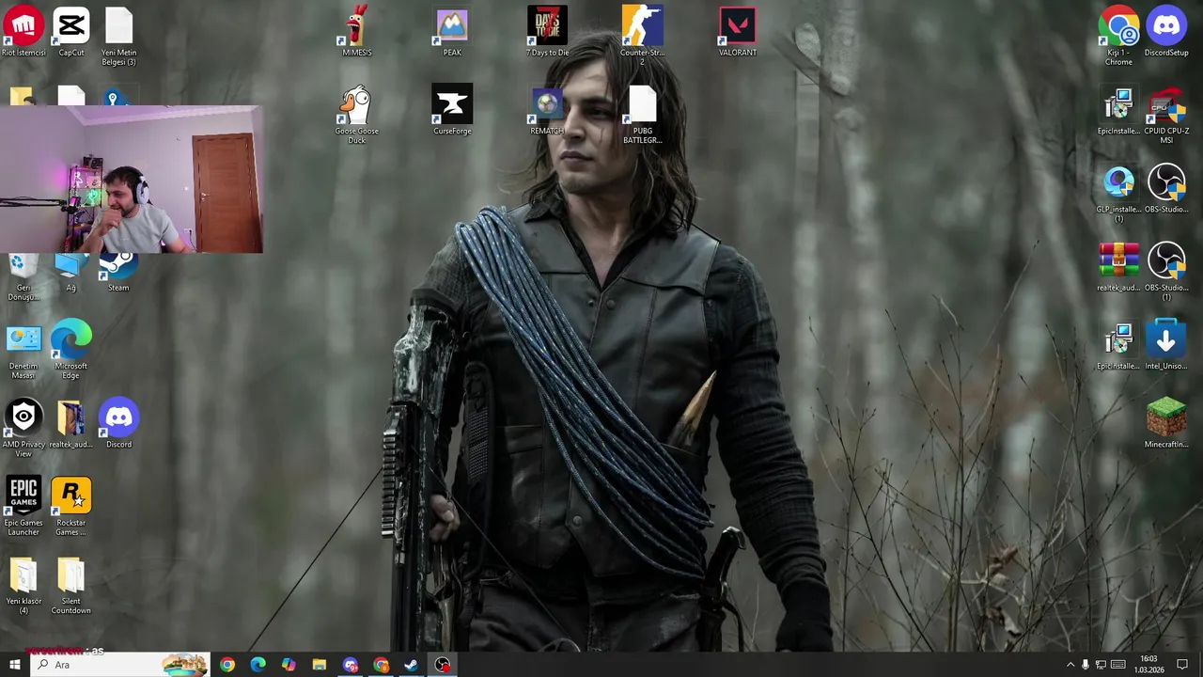
Task: Open the network tray icon
Action: (1101, 665)
